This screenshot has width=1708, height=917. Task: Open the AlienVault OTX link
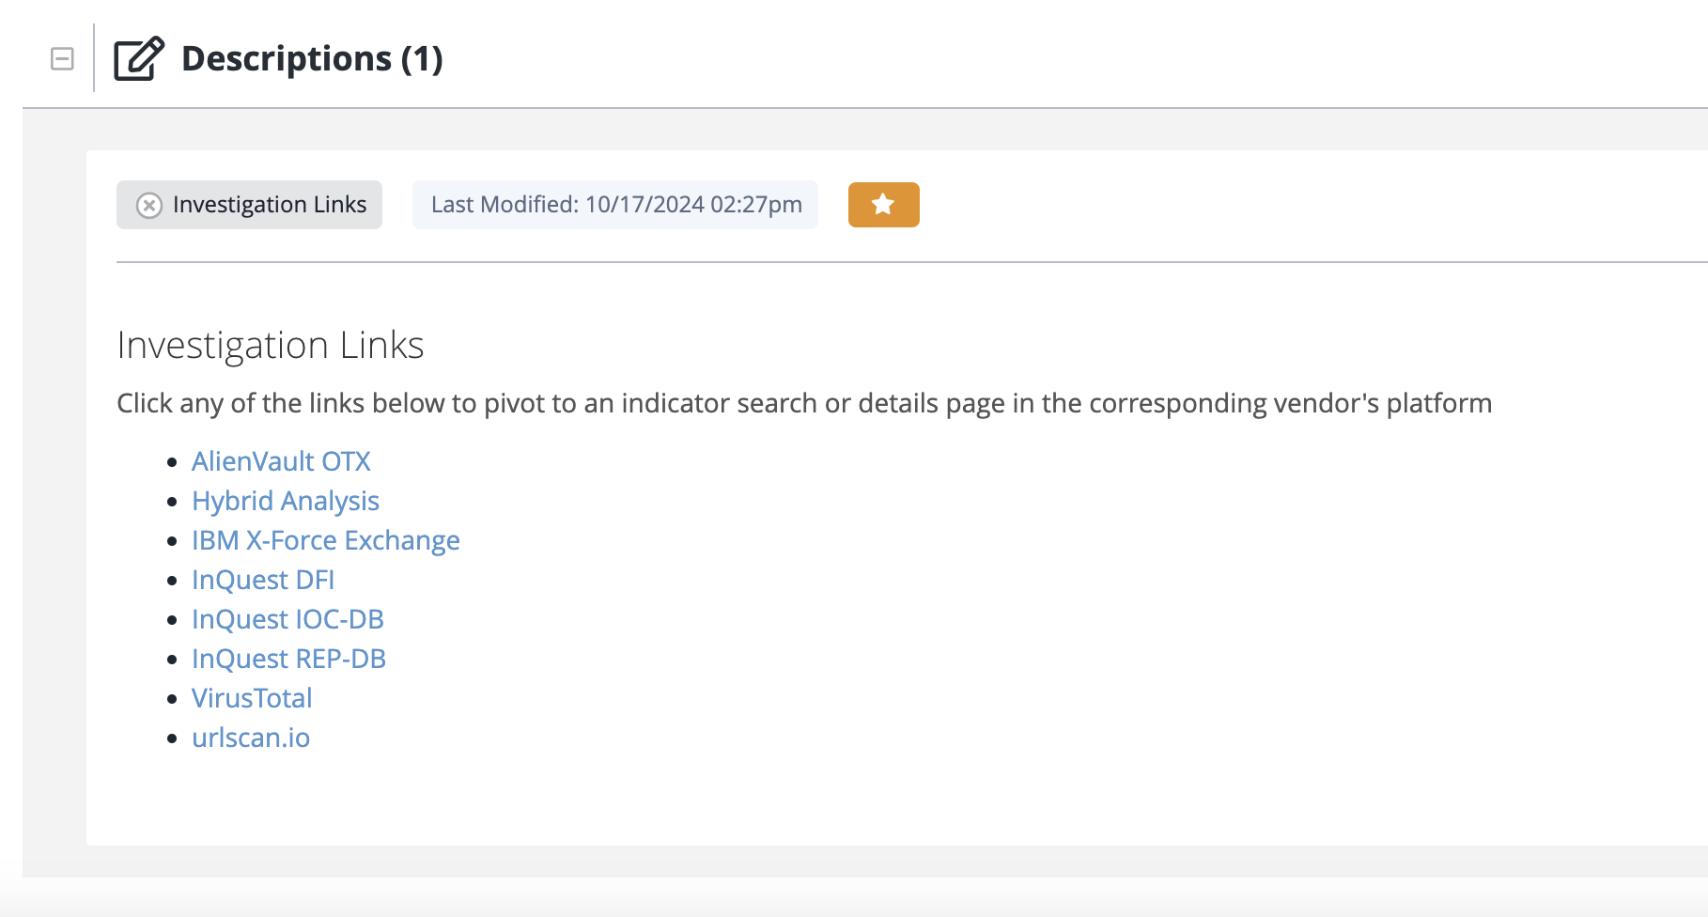point(281,461)
